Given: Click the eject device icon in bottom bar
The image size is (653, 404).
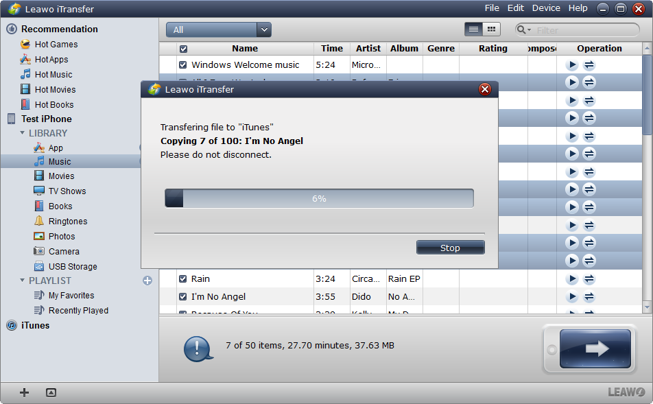Looking at the screenshot, I should point(51,392).
